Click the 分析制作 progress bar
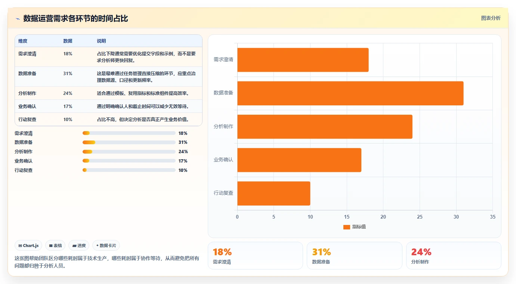516x284 pixels. click(x=129, y=152)
